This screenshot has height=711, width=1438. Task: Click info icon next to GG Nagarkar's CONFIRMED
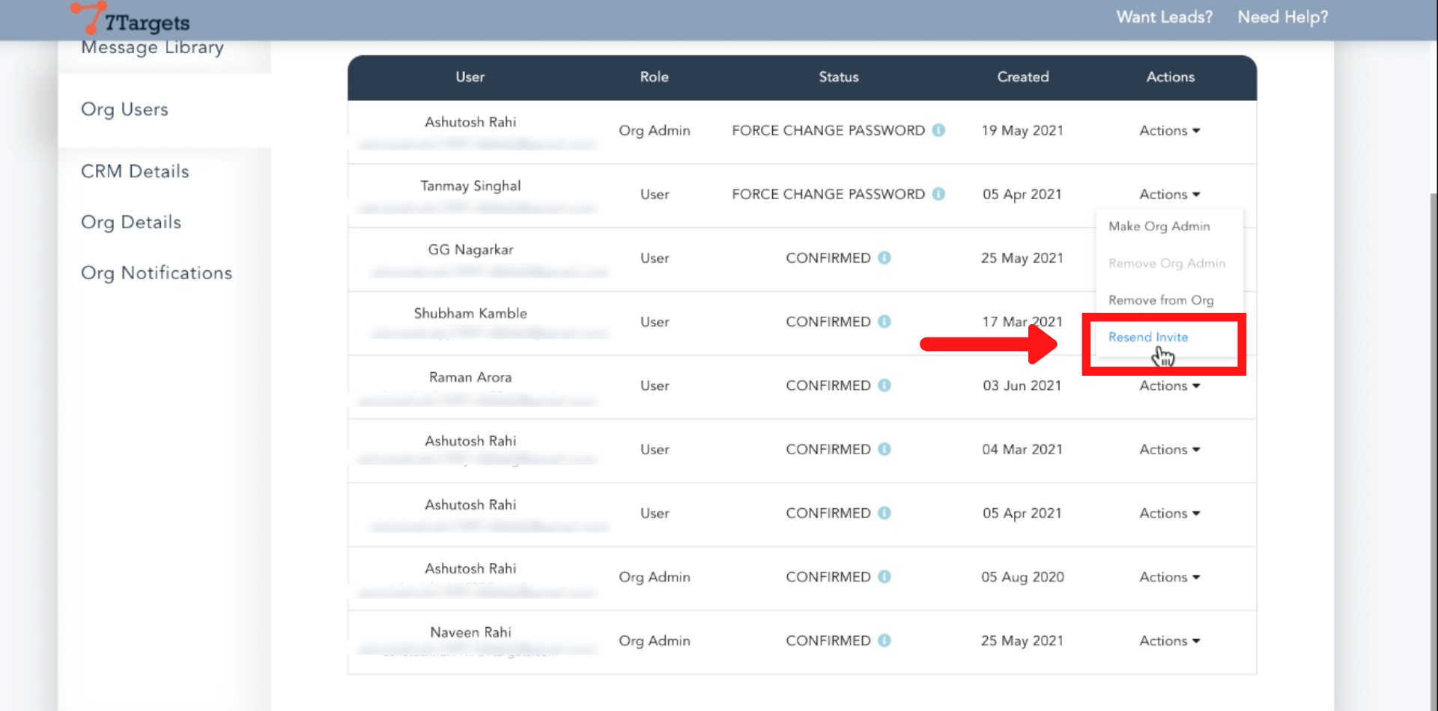point(884,257)
